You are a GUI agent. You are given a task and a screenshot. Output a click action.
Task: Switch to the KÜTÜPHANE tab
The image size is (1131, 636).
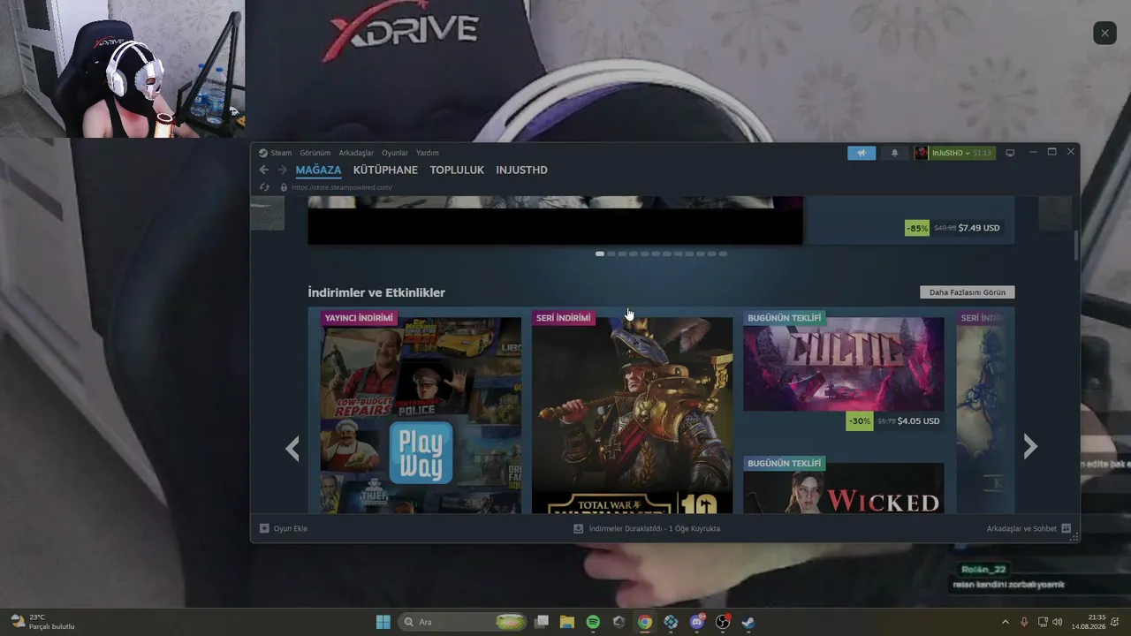(385, 170)
